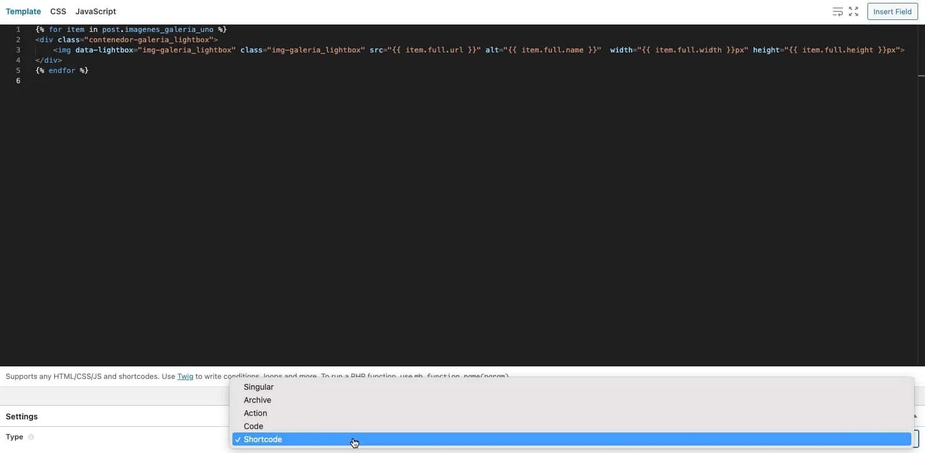Select the Template tab
The width and height of the screenshot is (925, 453).
point(23,11)
